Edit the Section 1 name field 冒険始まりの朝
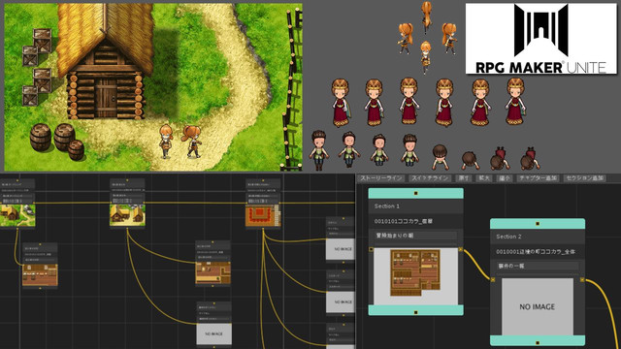Viewport: 621px width, 349px height. tap(416, 236)
